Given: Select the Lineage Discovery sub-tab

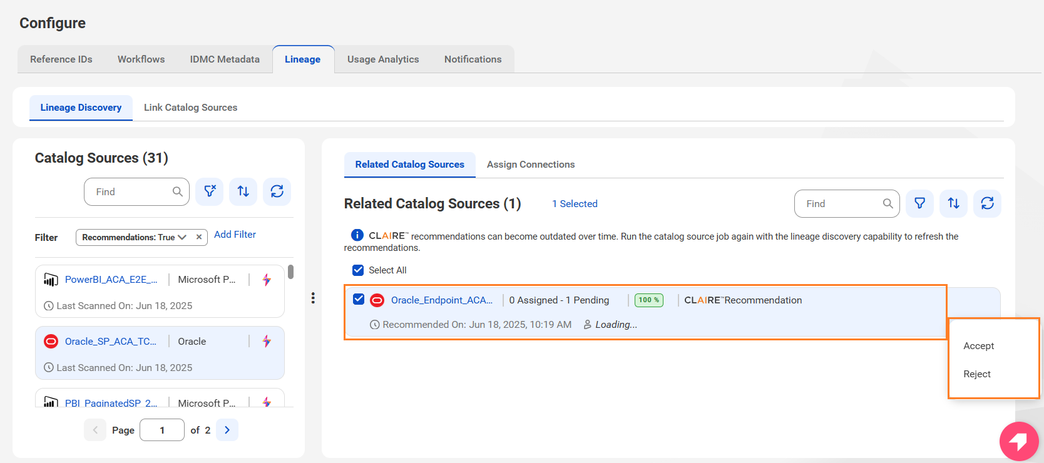Looking at the screenshot, I should pyautogui.click(x=81, y=108).
